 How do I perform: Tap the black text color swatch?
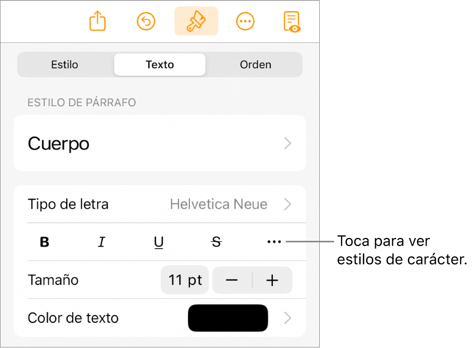coord(228,318)
